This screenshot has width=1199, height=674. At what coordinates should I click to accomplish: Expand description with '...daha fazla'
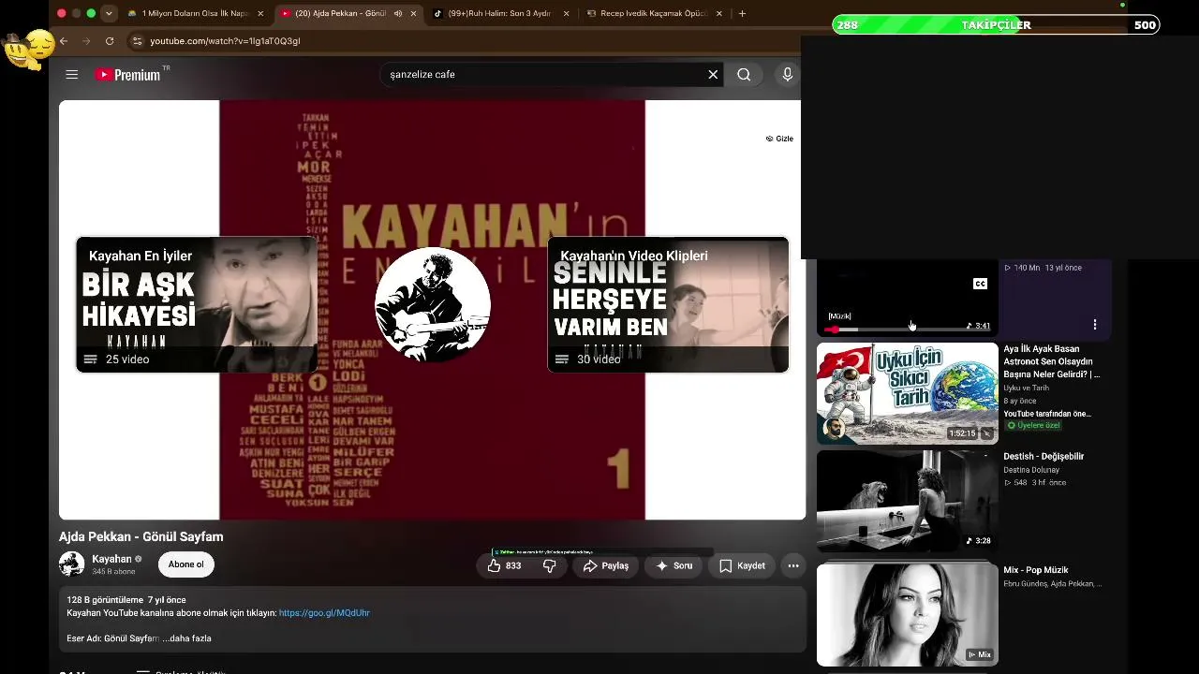tap(188, 638)
